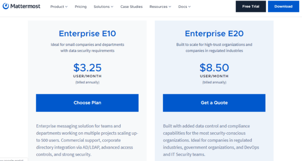The width and height of the screenshot is (302, 161).
Task: Click the $3.25 price
Action: point(87,67)
